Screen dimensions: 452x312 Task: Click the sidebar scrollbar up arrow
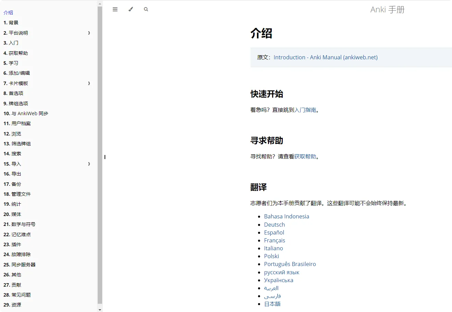pos(100,4)
